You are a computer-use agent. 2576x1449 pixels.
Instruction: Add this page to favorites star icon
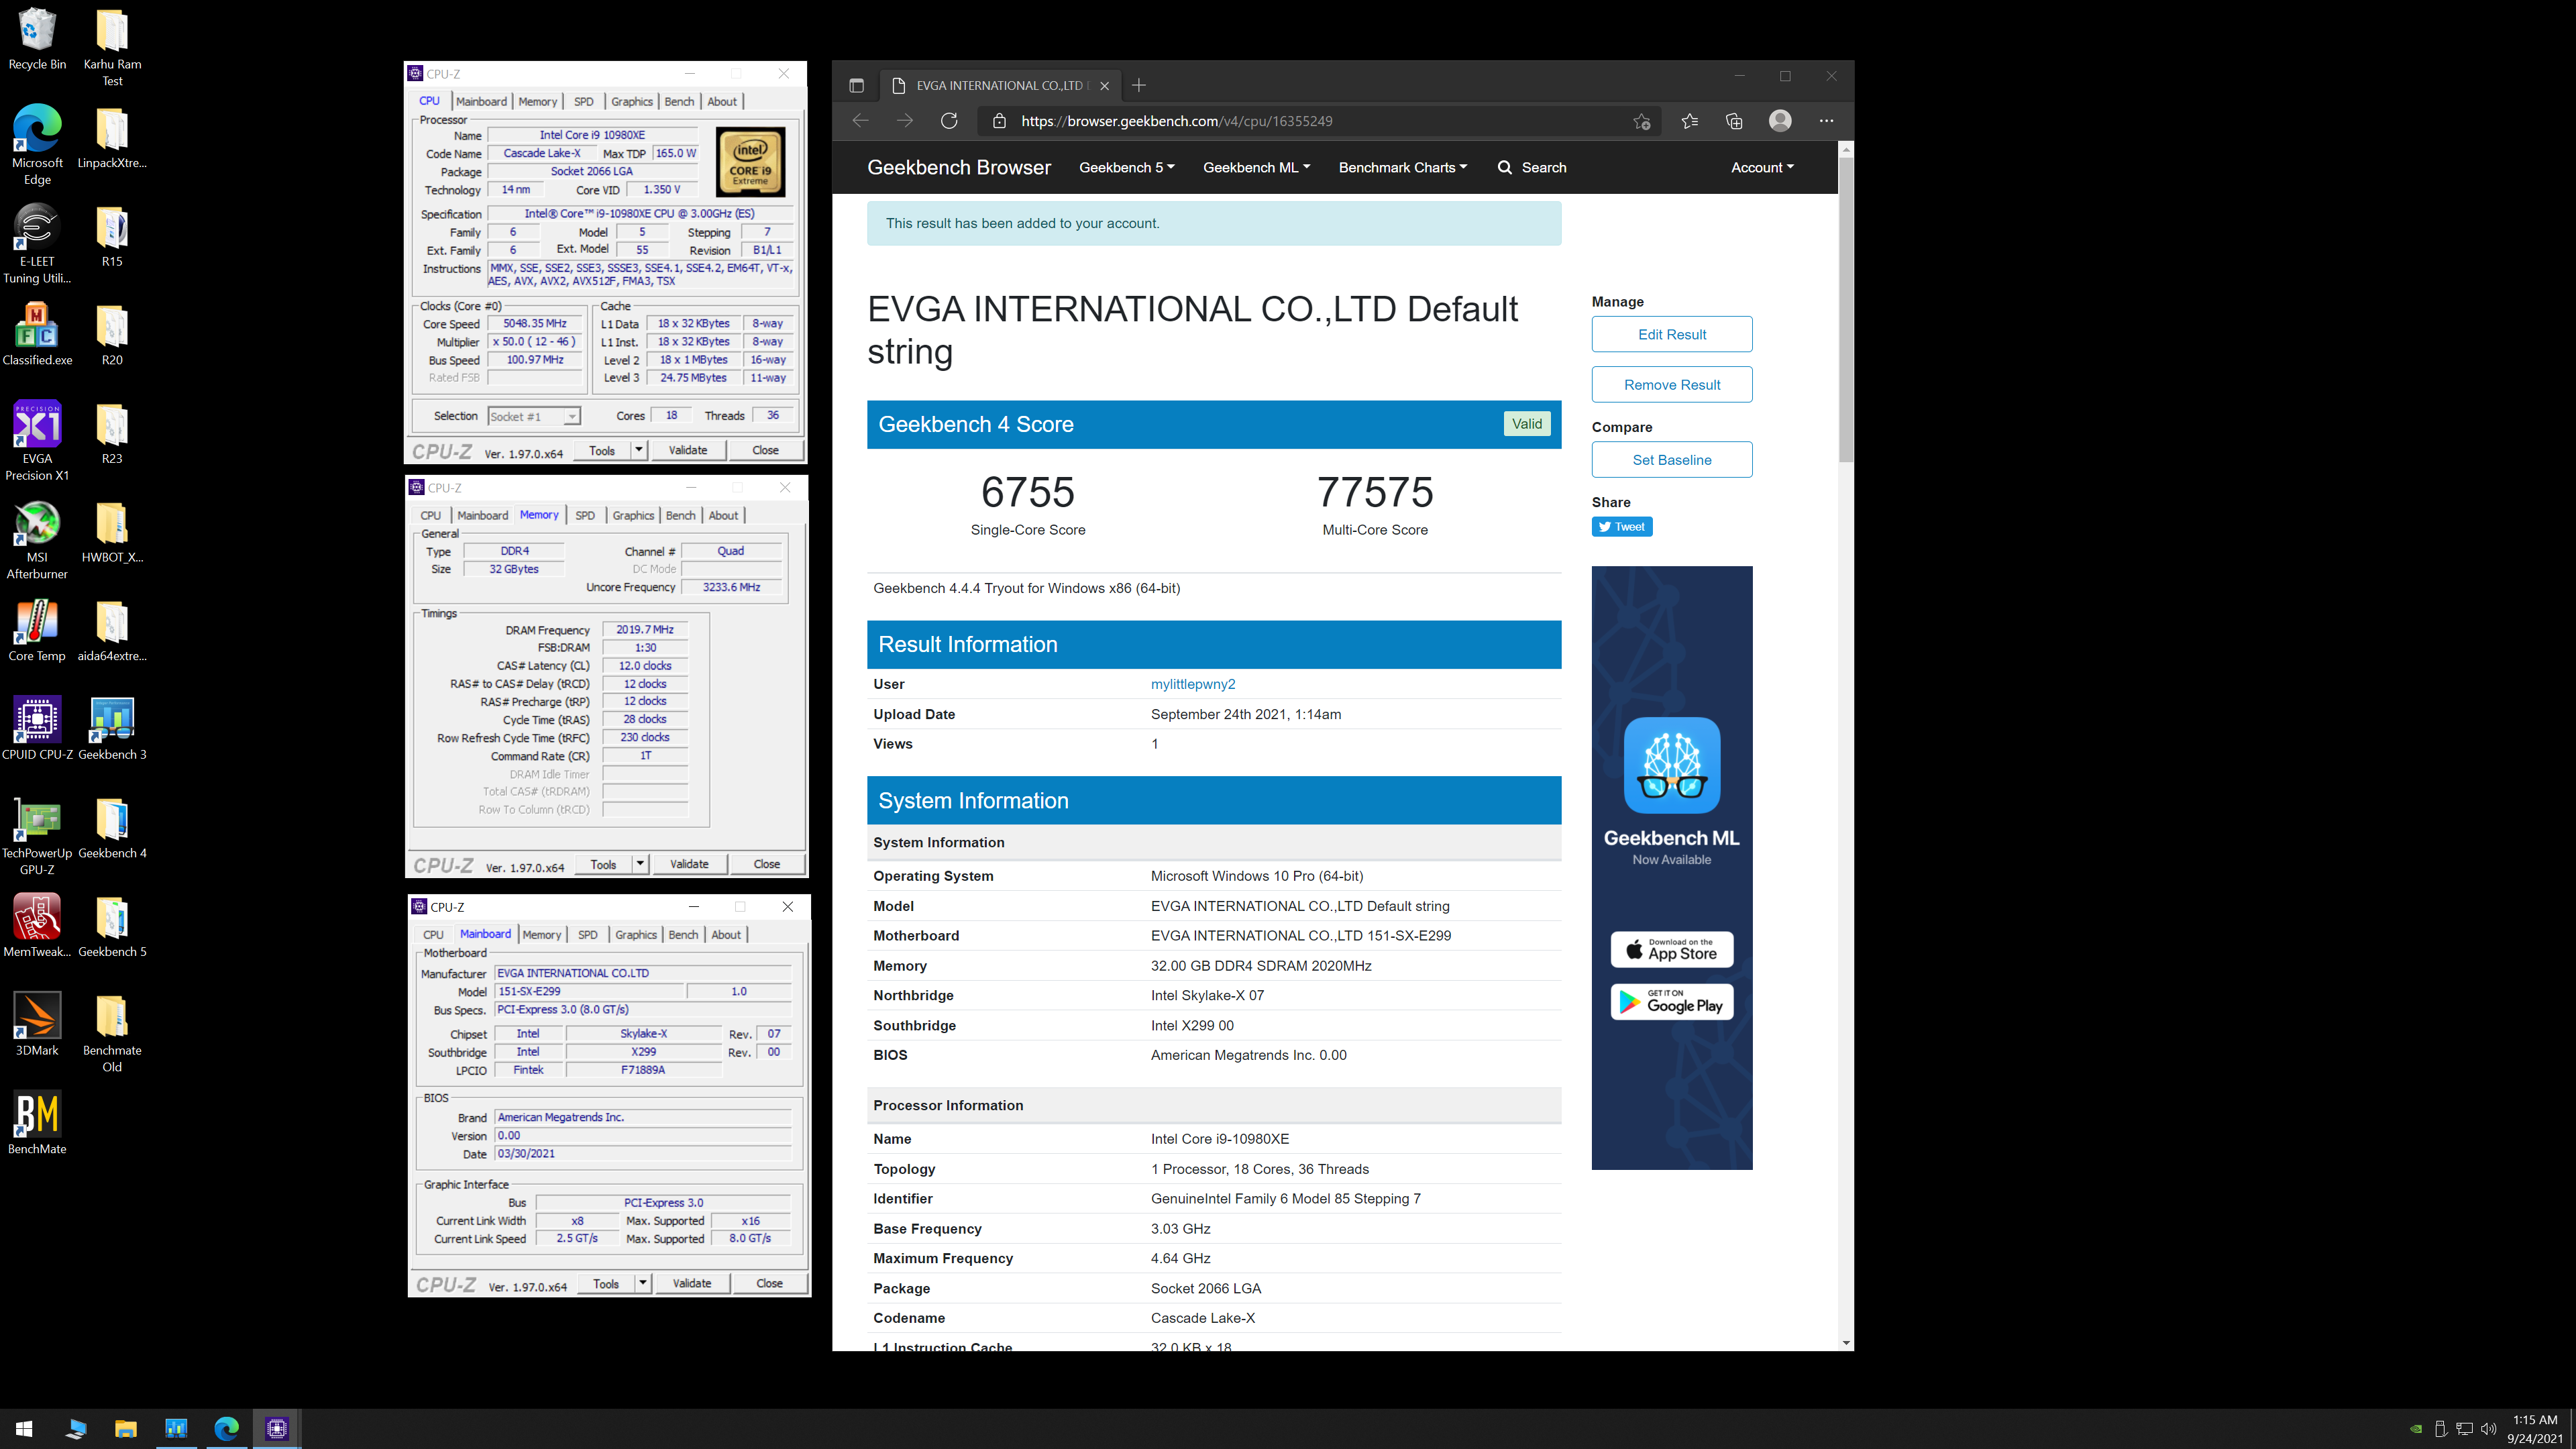point(1641,121)
